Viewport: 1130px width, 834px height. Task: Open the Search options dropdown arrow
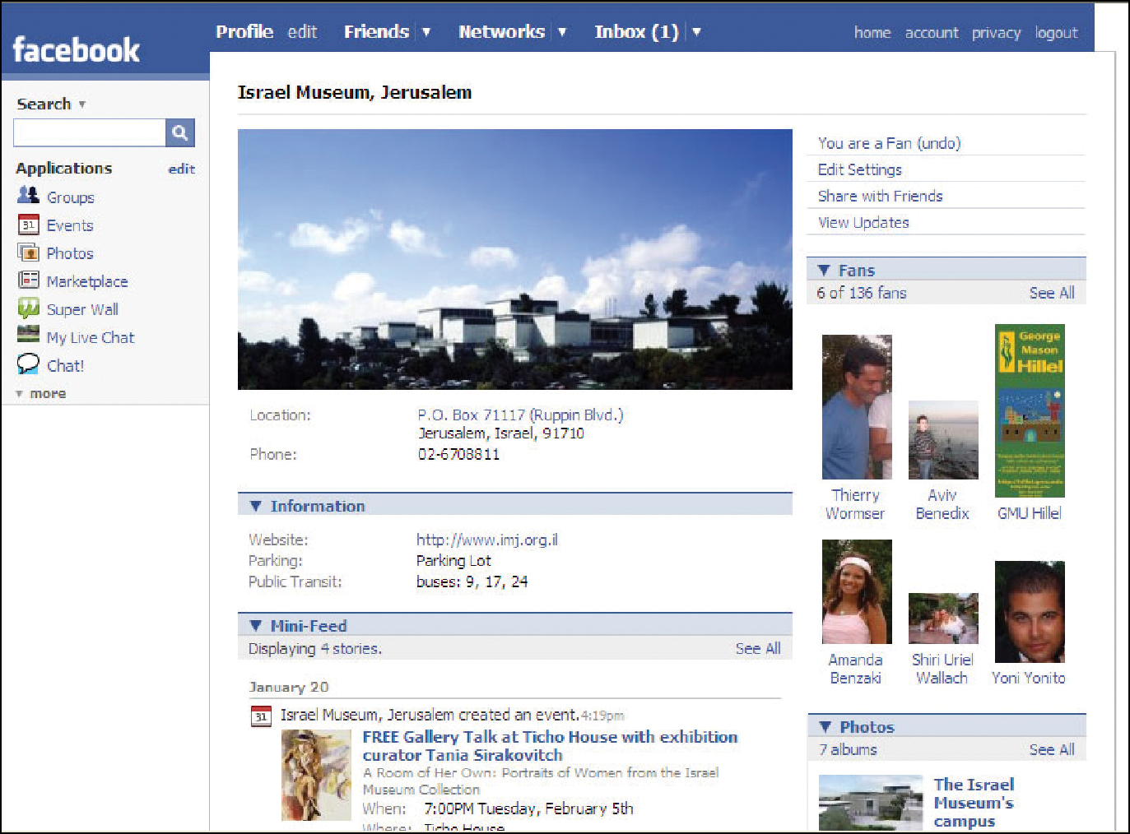81,104
